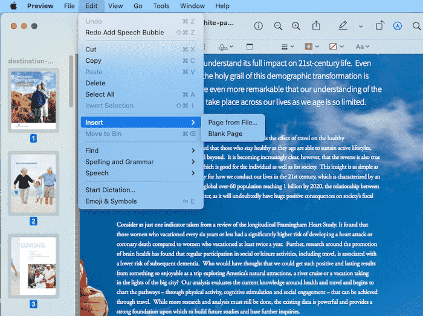This screenshot has height=316, width=423.
Task: Open the File menu
Action: click(x=69, y=6)
